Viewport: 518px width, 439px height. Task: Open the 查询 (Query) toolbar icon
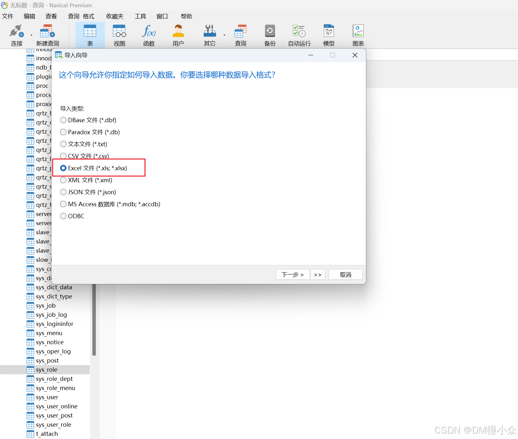coord(240,35)
